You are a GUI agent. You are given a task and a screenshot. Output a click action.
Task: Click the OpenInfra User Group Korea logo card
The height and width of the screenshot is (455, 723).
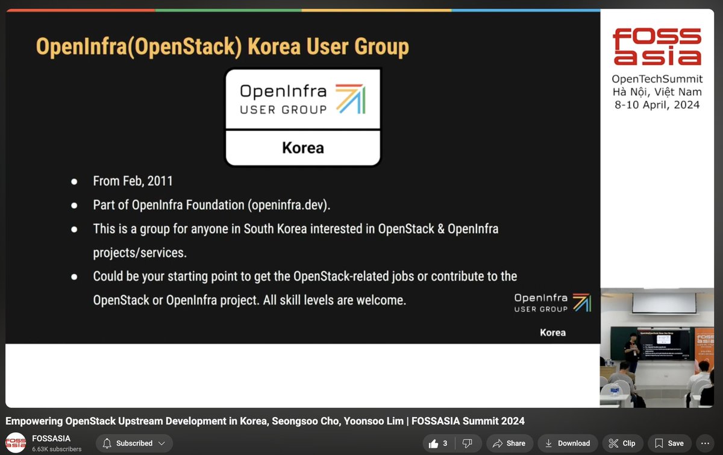click(302, 117)
